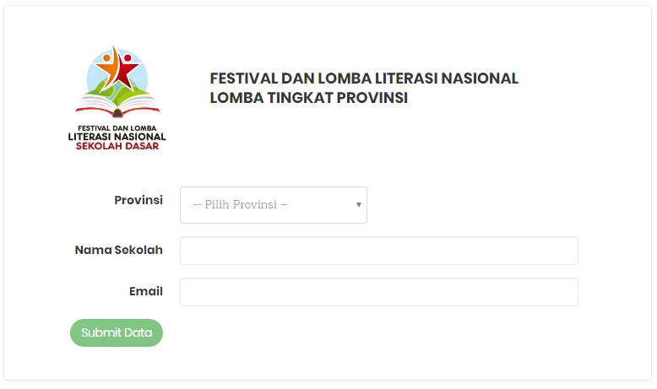The image size is (657, 389).
Task: Open the Provinsi dropdown list
Action: point(273,205)
